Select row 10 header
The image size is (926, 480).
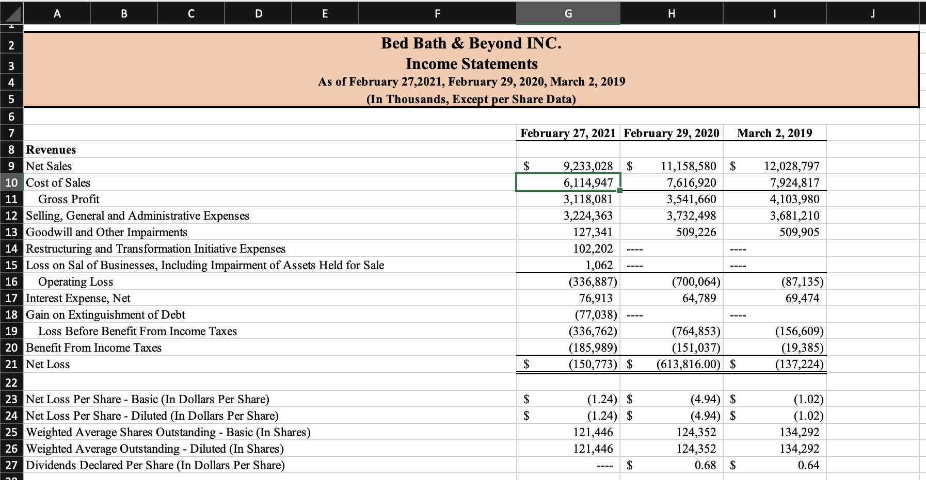click(11, 183)
